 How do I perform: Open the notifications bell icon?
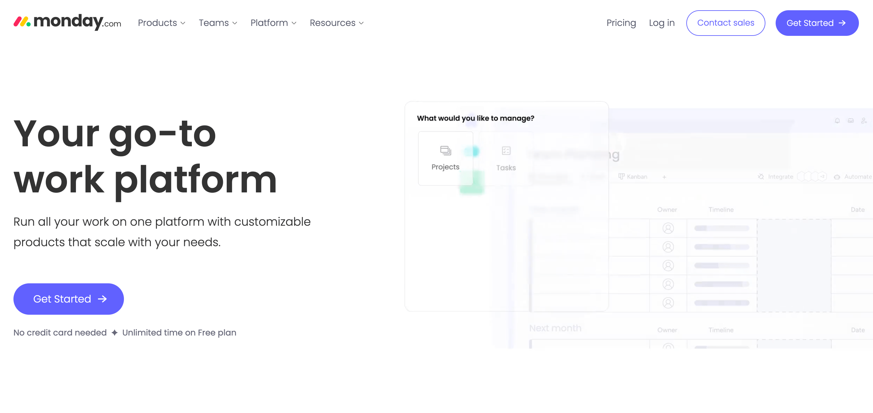click(x=837, y=120)
